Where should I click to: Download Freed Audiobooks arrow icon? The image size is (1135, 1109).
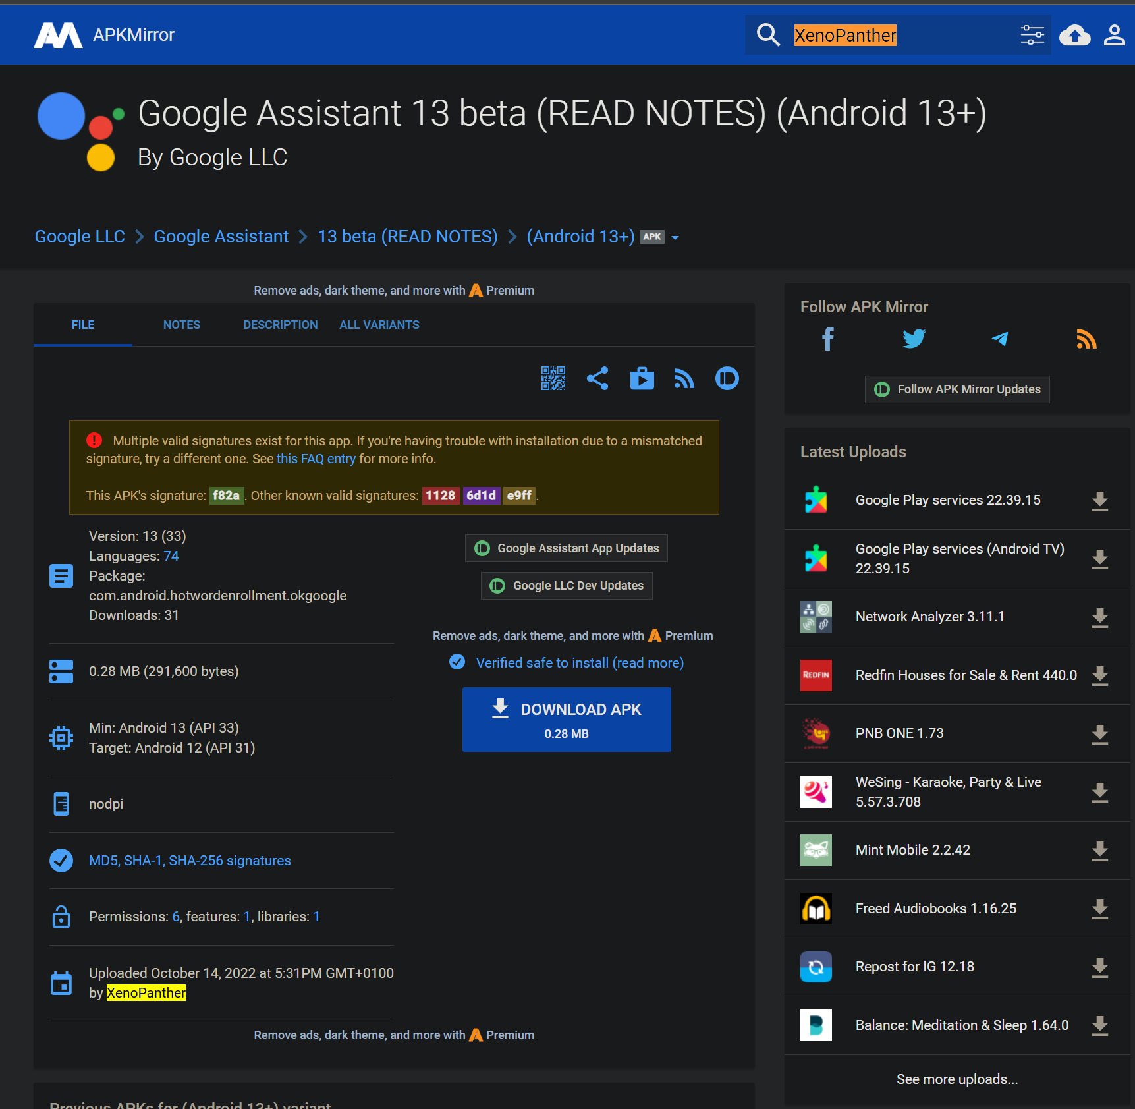[1099, 909]
